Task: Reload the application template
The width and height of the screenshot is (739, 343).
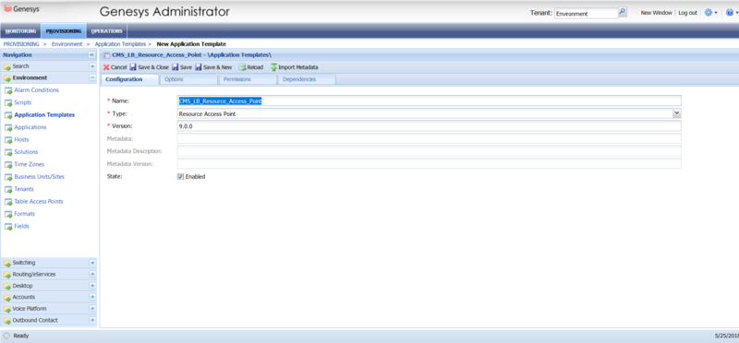Action: [250, 67]
